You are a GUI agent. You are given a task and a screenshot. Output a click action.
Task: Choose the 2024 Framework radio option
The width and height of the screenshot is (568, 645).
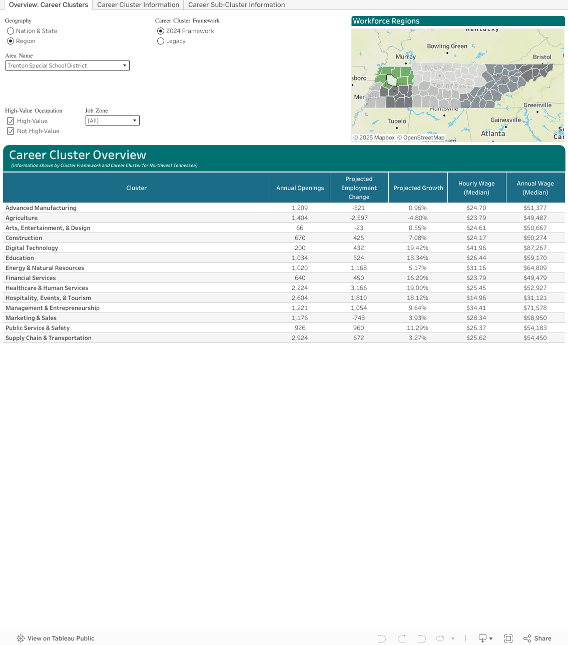[161, 31]
